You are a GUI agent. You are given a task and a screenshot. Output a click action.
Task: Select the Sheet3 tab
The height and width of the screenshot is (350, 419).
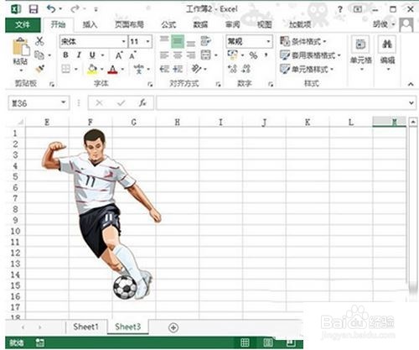point(127,326)
